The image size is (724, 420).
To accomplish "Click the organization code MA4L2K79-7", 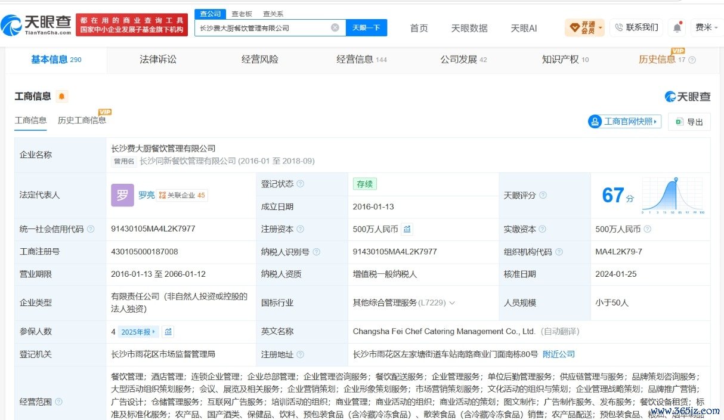I will tap(618, 252).
